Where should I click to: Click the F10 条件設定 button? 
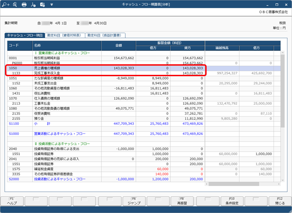tap(232, 201)
